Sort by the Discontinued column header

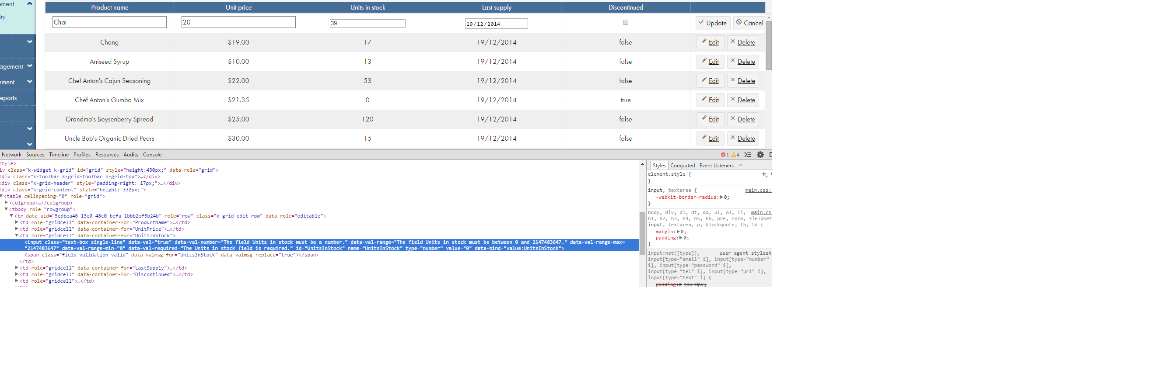[626, 7]
